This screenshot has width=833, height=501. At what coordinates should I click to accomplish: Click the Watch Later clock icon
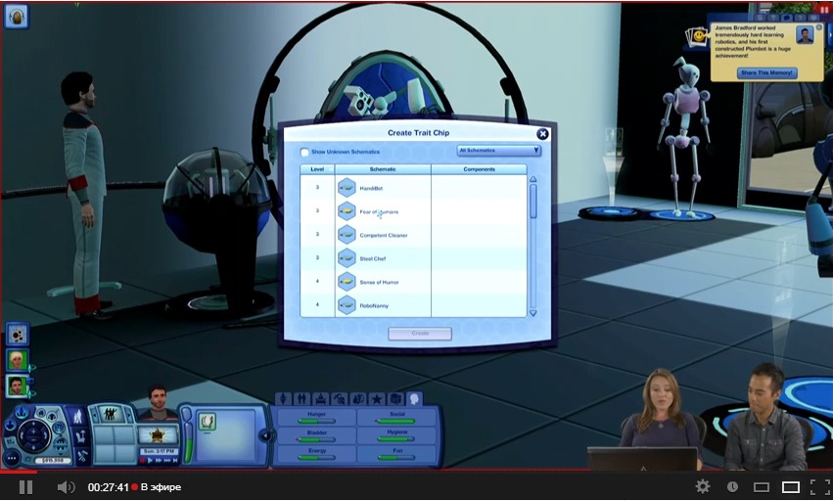pyautogui.click(x=732, y=486)
